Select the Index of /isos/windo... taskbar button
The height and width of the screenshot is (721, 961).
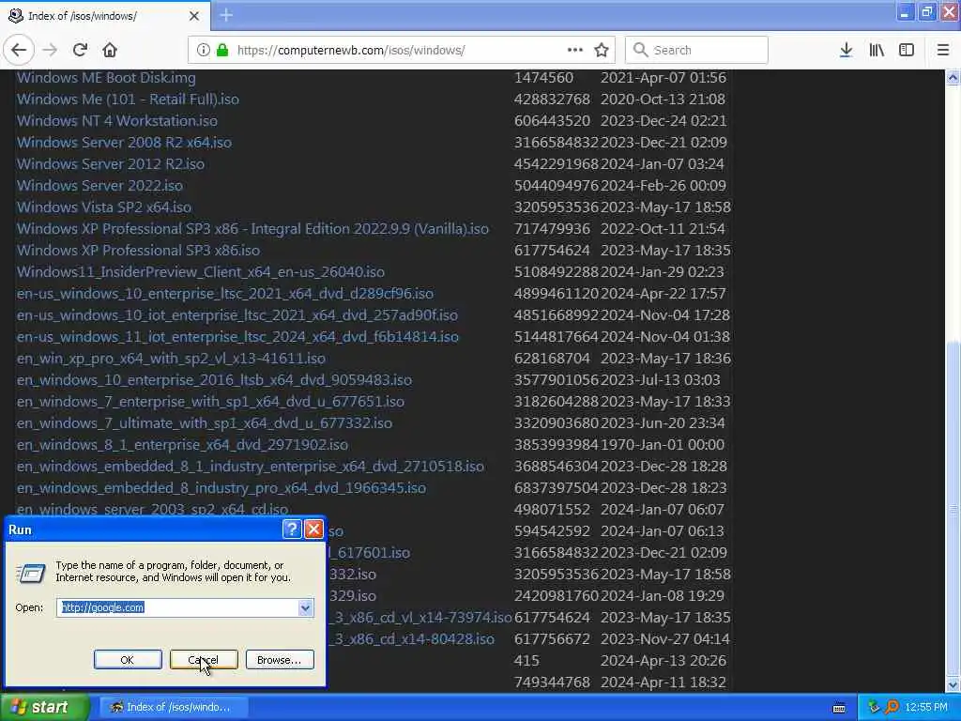pyautogui.click(x=174, y=708)
